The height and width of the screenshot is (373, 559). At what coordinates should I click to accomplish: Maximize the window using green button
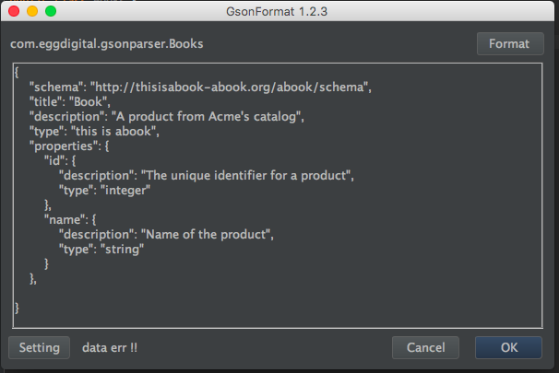(51, 12)
